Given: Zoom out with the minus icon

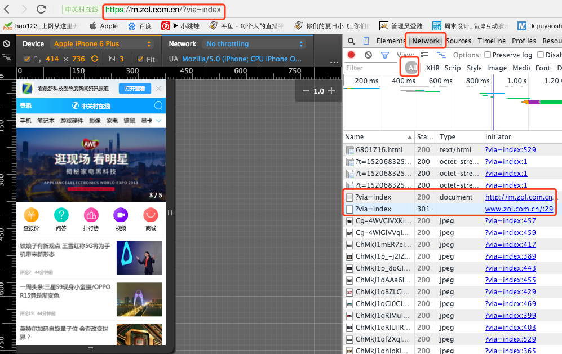Looking at the screenshot, I should pos(306,91).
